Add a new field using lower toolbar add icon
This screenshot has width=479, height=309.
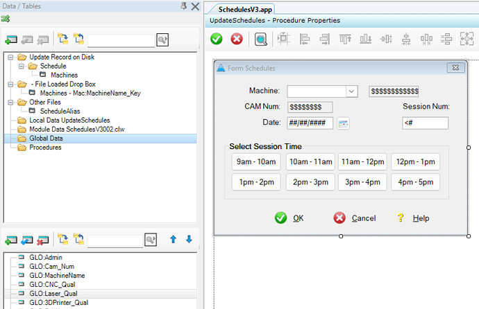coord(11,240)
